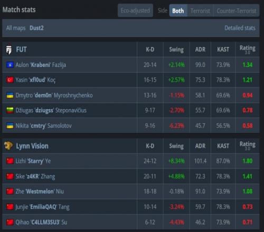264x232 pixels.
Task: Click the Chinese flag beside Starry
Action: pyautogui.click(x=10, y=161)
